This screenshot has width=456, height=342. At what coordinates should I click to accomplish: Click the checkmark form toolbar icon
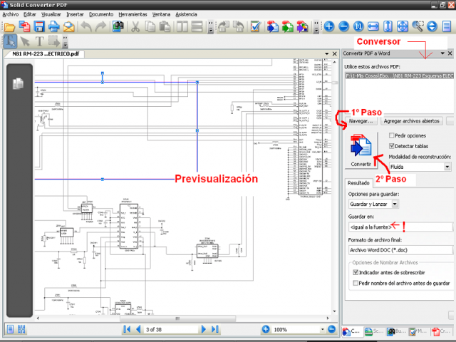tap(255, 27)
